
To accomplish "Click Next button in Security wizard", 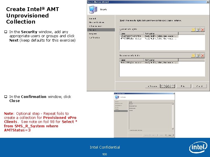I will (168, 86).
